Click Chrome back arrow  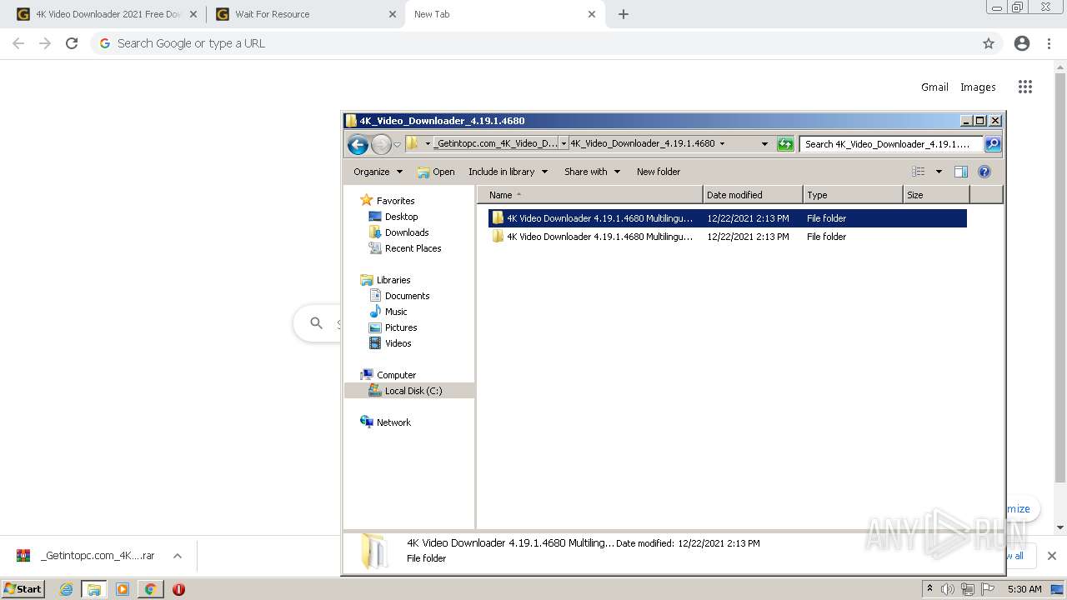(x=18, y=43)
